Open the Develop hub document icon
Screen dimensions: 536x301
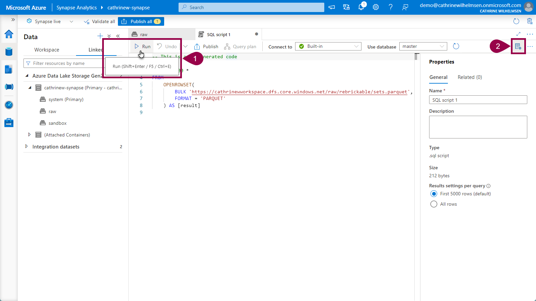9,69
